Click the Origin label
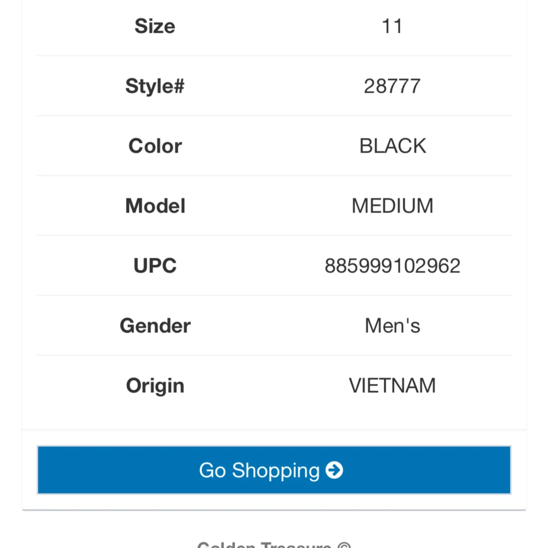Viewport: 548px width, 548px height. [155, 385]
